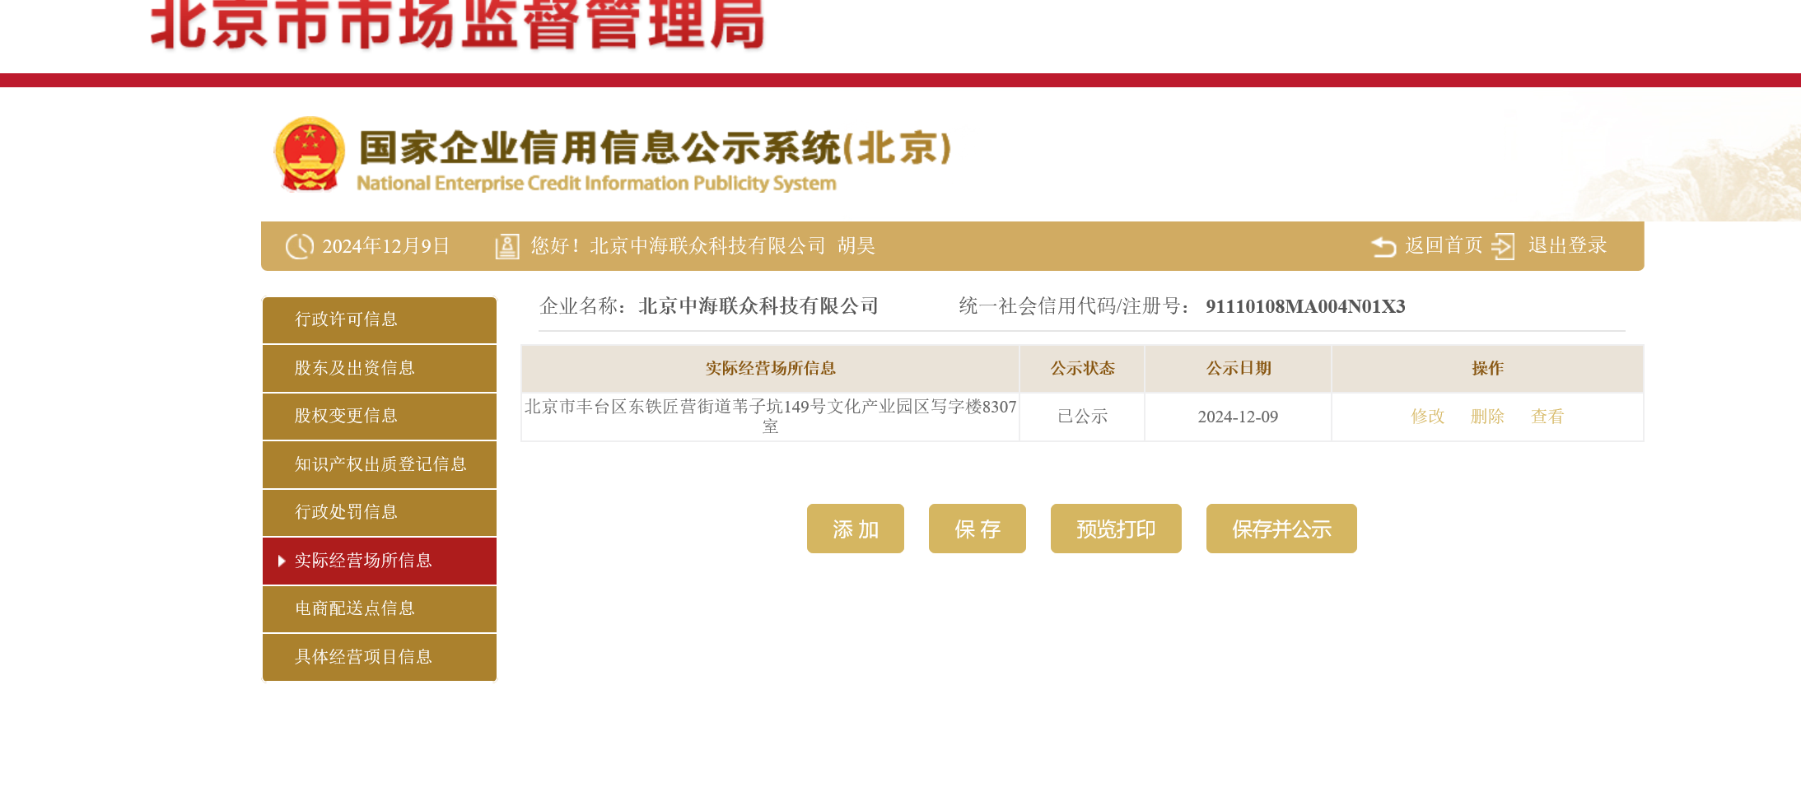1801x806 pixels.
Task: Click the clock icon beside the date
Action: 299,246
